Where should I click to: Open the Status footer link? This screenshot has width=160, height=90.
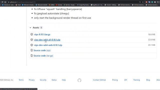(x=54, y=80)
